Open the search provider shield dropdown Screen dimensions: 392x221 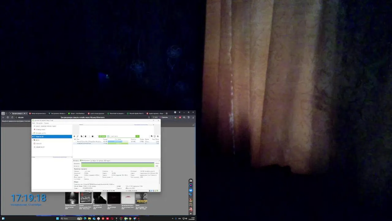point(109,136)
